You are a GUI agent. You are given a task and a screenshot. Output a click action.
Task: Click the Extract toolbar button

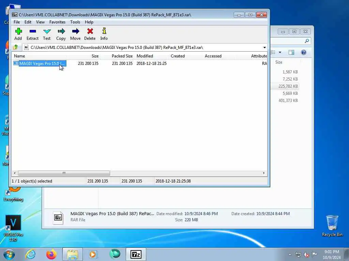tap(32, 34)
